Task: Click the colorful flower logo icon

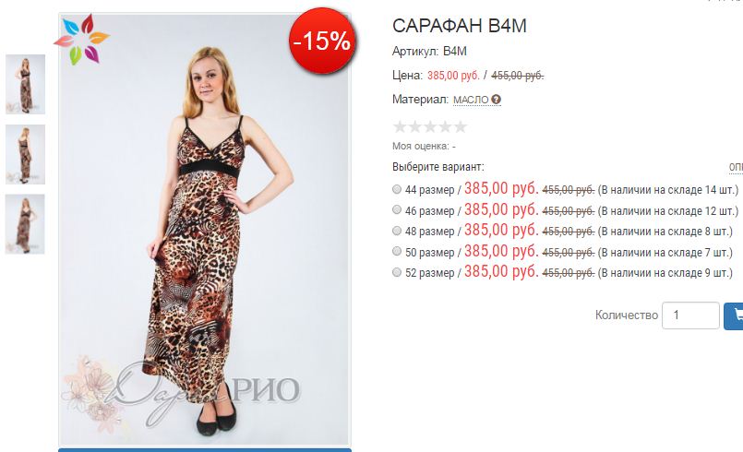Action: click(x=82, y=40)
